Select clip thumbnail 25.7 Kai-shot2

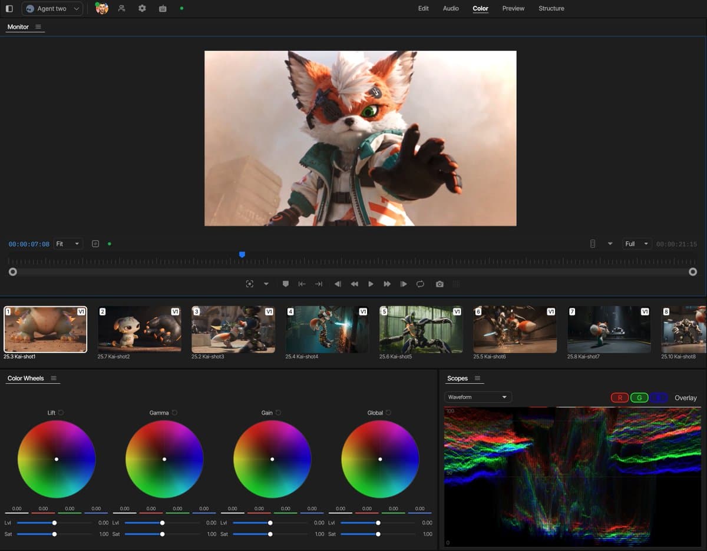(140, 329)
